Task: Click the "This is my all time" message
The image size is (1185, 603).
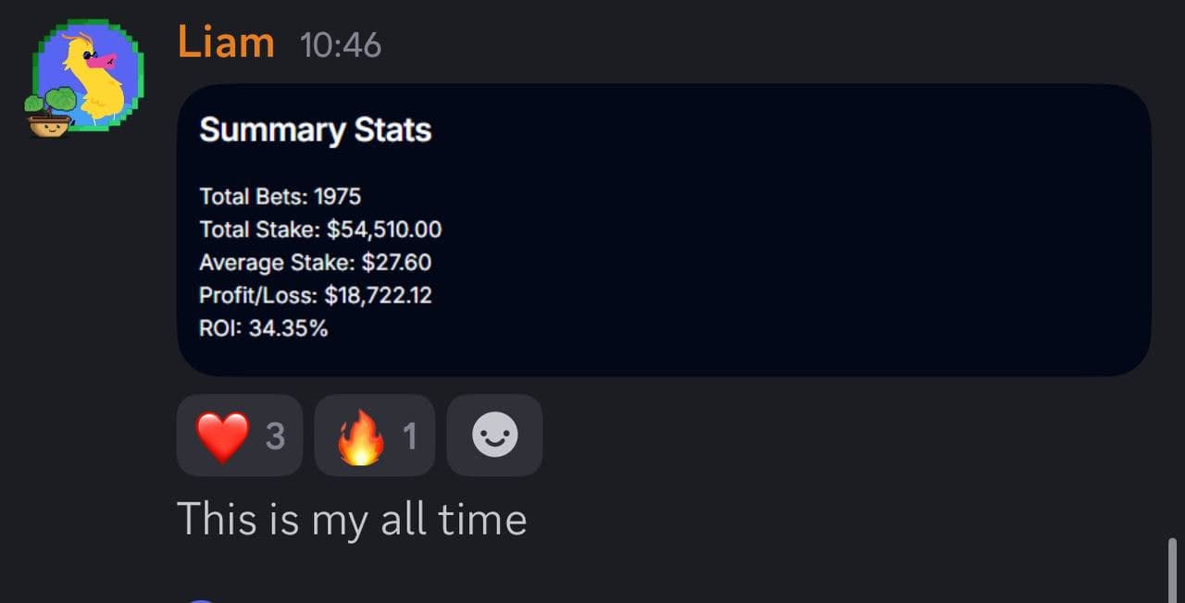Action: (x=351, y=519)
